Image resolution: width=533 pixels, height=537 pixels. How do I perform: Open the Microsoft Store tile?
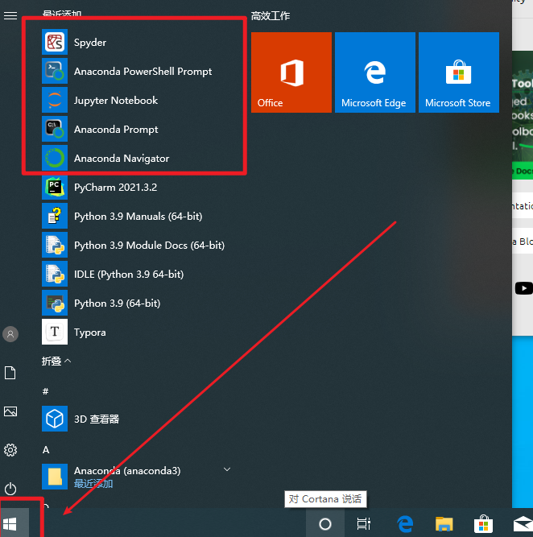[459, 72]
